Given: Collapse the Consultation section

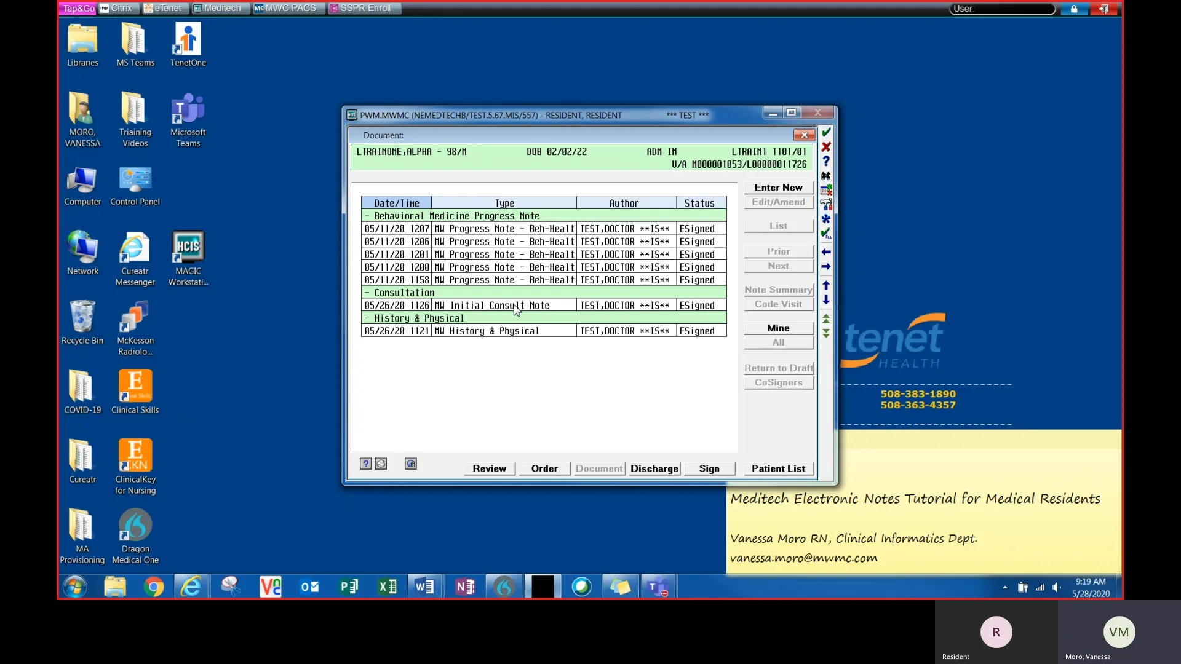Looking at the screenshot, I should point(367,292).
